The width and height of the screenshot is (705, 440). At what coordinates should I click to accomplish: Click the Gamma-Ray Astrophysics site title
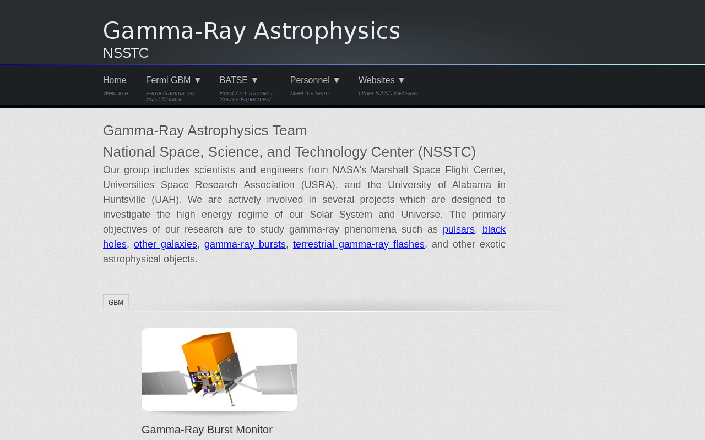(x=251, y=31)
